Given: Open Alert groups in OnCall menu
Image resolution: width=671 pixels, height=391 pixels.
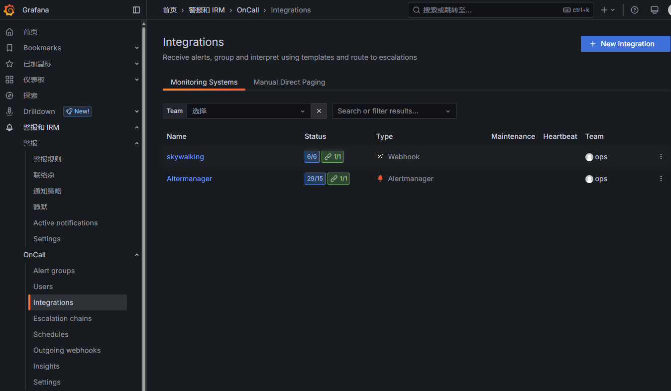Looking at the screenshot, I should [54, 271].
